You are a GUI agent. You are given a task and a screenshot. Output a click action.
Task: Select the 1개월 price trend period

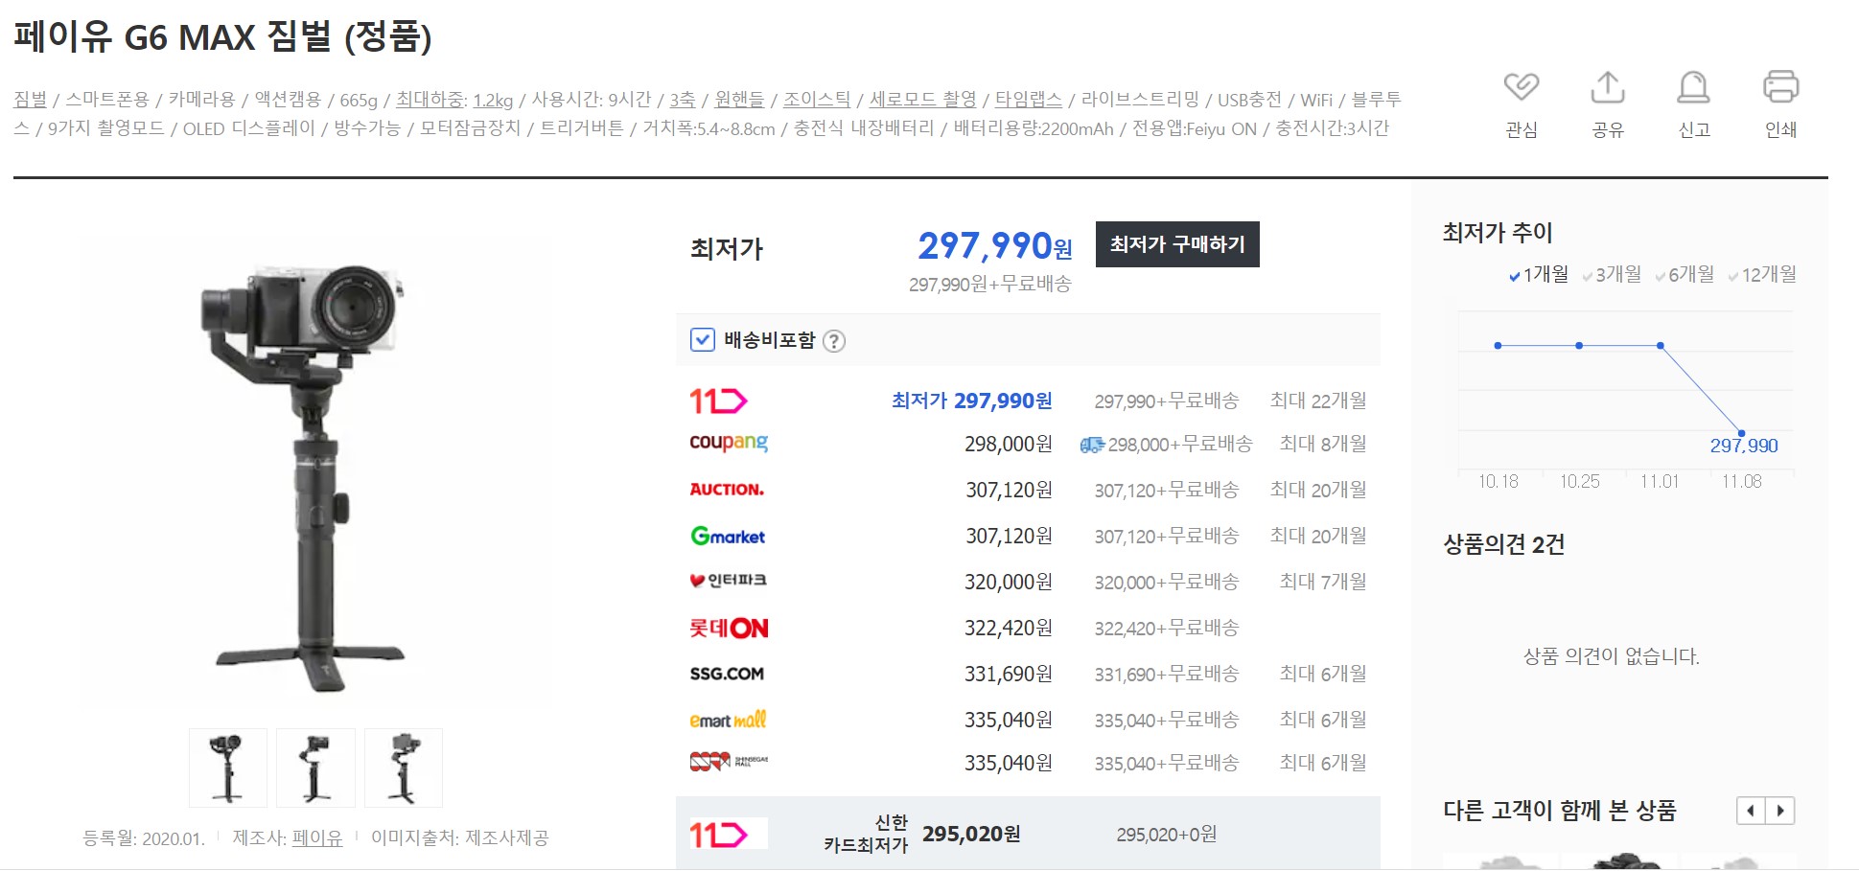(1538, 275)
